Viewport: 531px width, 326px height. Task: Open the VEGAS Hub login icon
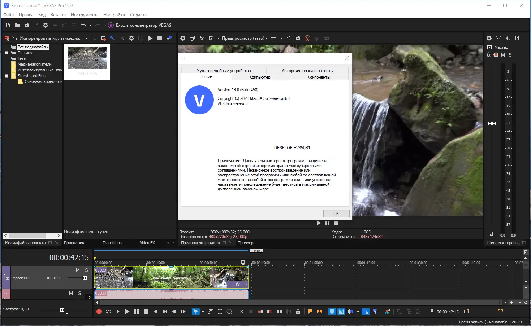point(111,25)
